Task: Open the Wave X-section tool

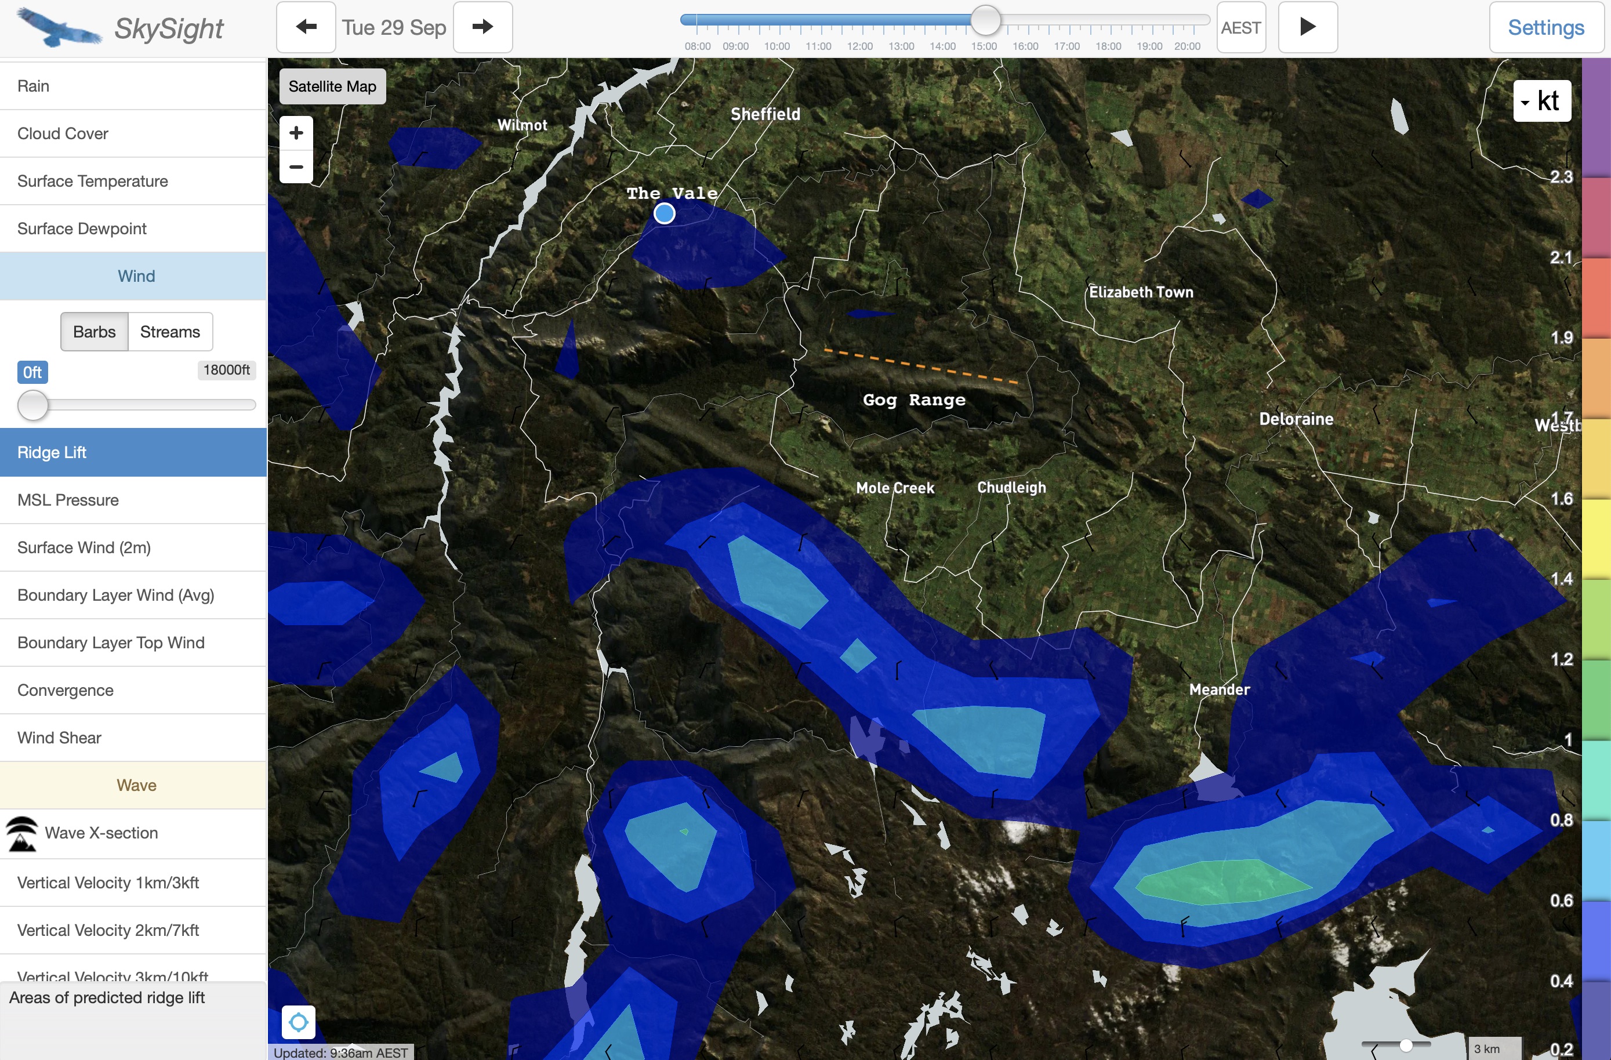Action: (x=101, y=833)
